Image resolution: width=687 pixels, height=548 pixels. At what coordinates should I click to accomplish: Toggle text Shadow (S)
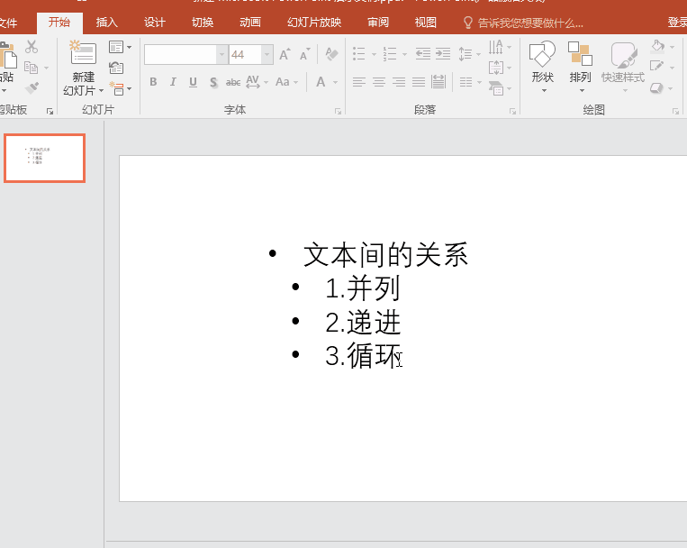tap(213, 82)
